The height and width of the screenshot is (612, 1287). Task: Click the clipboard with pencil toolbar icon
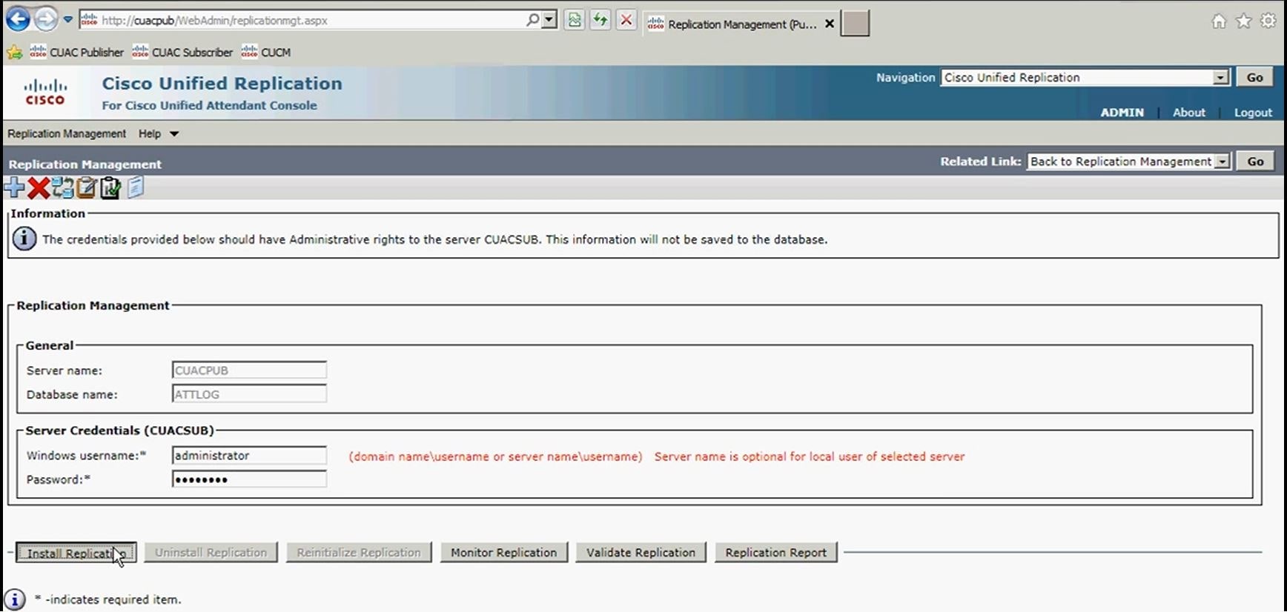[87, 188]
